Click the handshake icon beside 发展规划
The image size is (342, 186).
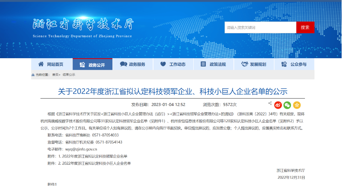tap(244, 64)
